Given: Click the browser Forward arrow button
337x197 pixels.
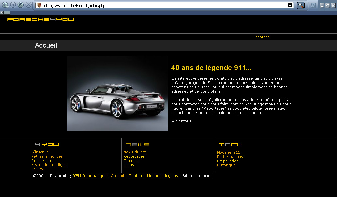Looking at the screenshot, I should click(13, 5).
